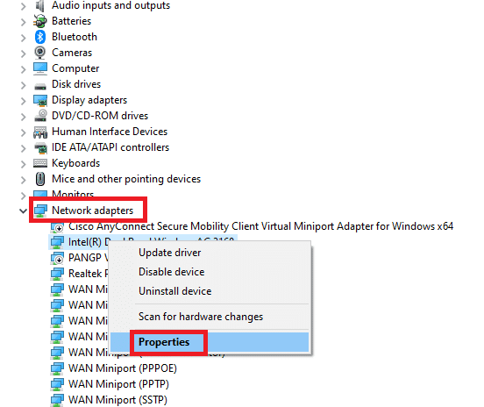Viewport: 484px width, 407px height.
Task: Click the DVD/CD-ROM drives disc icon
Action: click(x=40, y=116)
